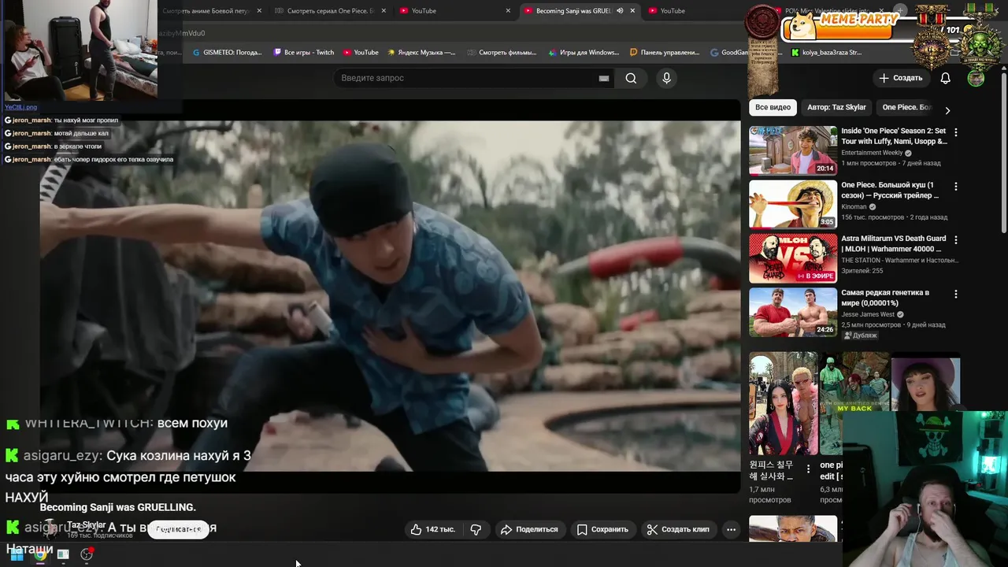Click the video title 'Becoming Sanji was GRUELLING.'

[117, 507]
